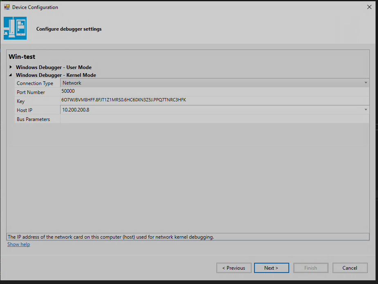Click the debugger settings wizard image

pos(15,28)
